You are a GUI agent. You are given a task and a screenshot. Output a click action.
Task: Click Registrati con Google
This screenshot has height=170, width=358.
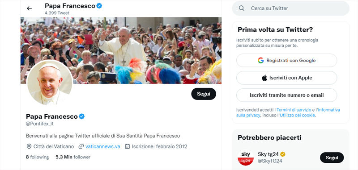click(286, 61)
